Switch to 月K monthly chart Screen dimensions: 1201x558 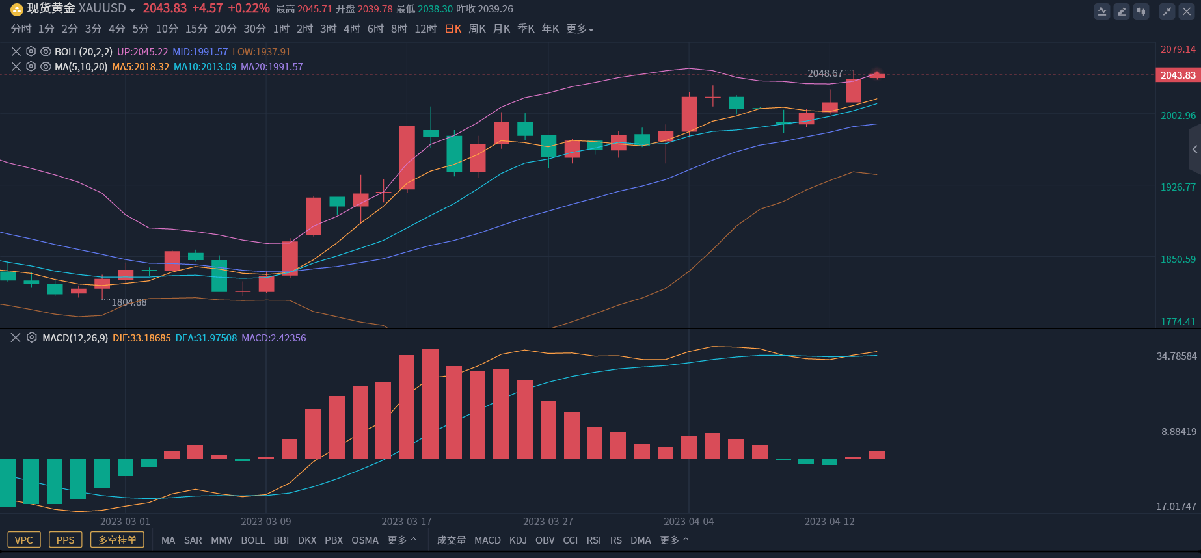[502, 29]
